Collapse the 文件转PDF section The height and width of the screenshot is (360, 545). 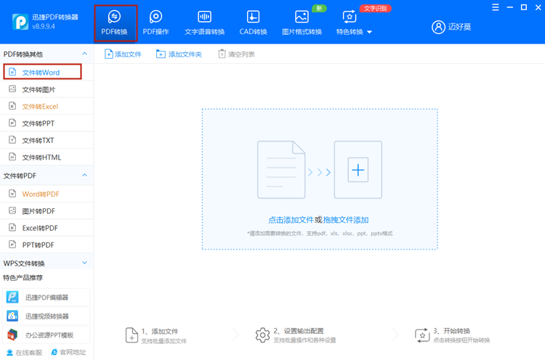(x=84, y=176)
